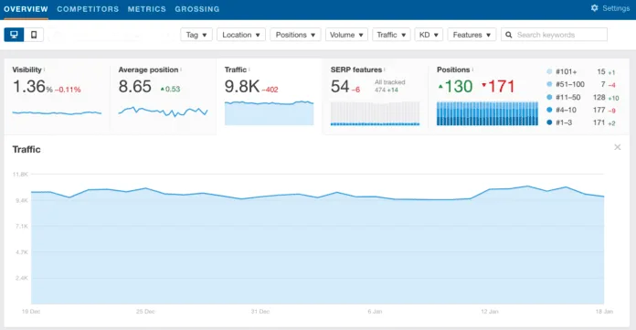The height and width of the screenshot is (330, 636).
Task: Select the mobile device view
Action: coord(34,35)
